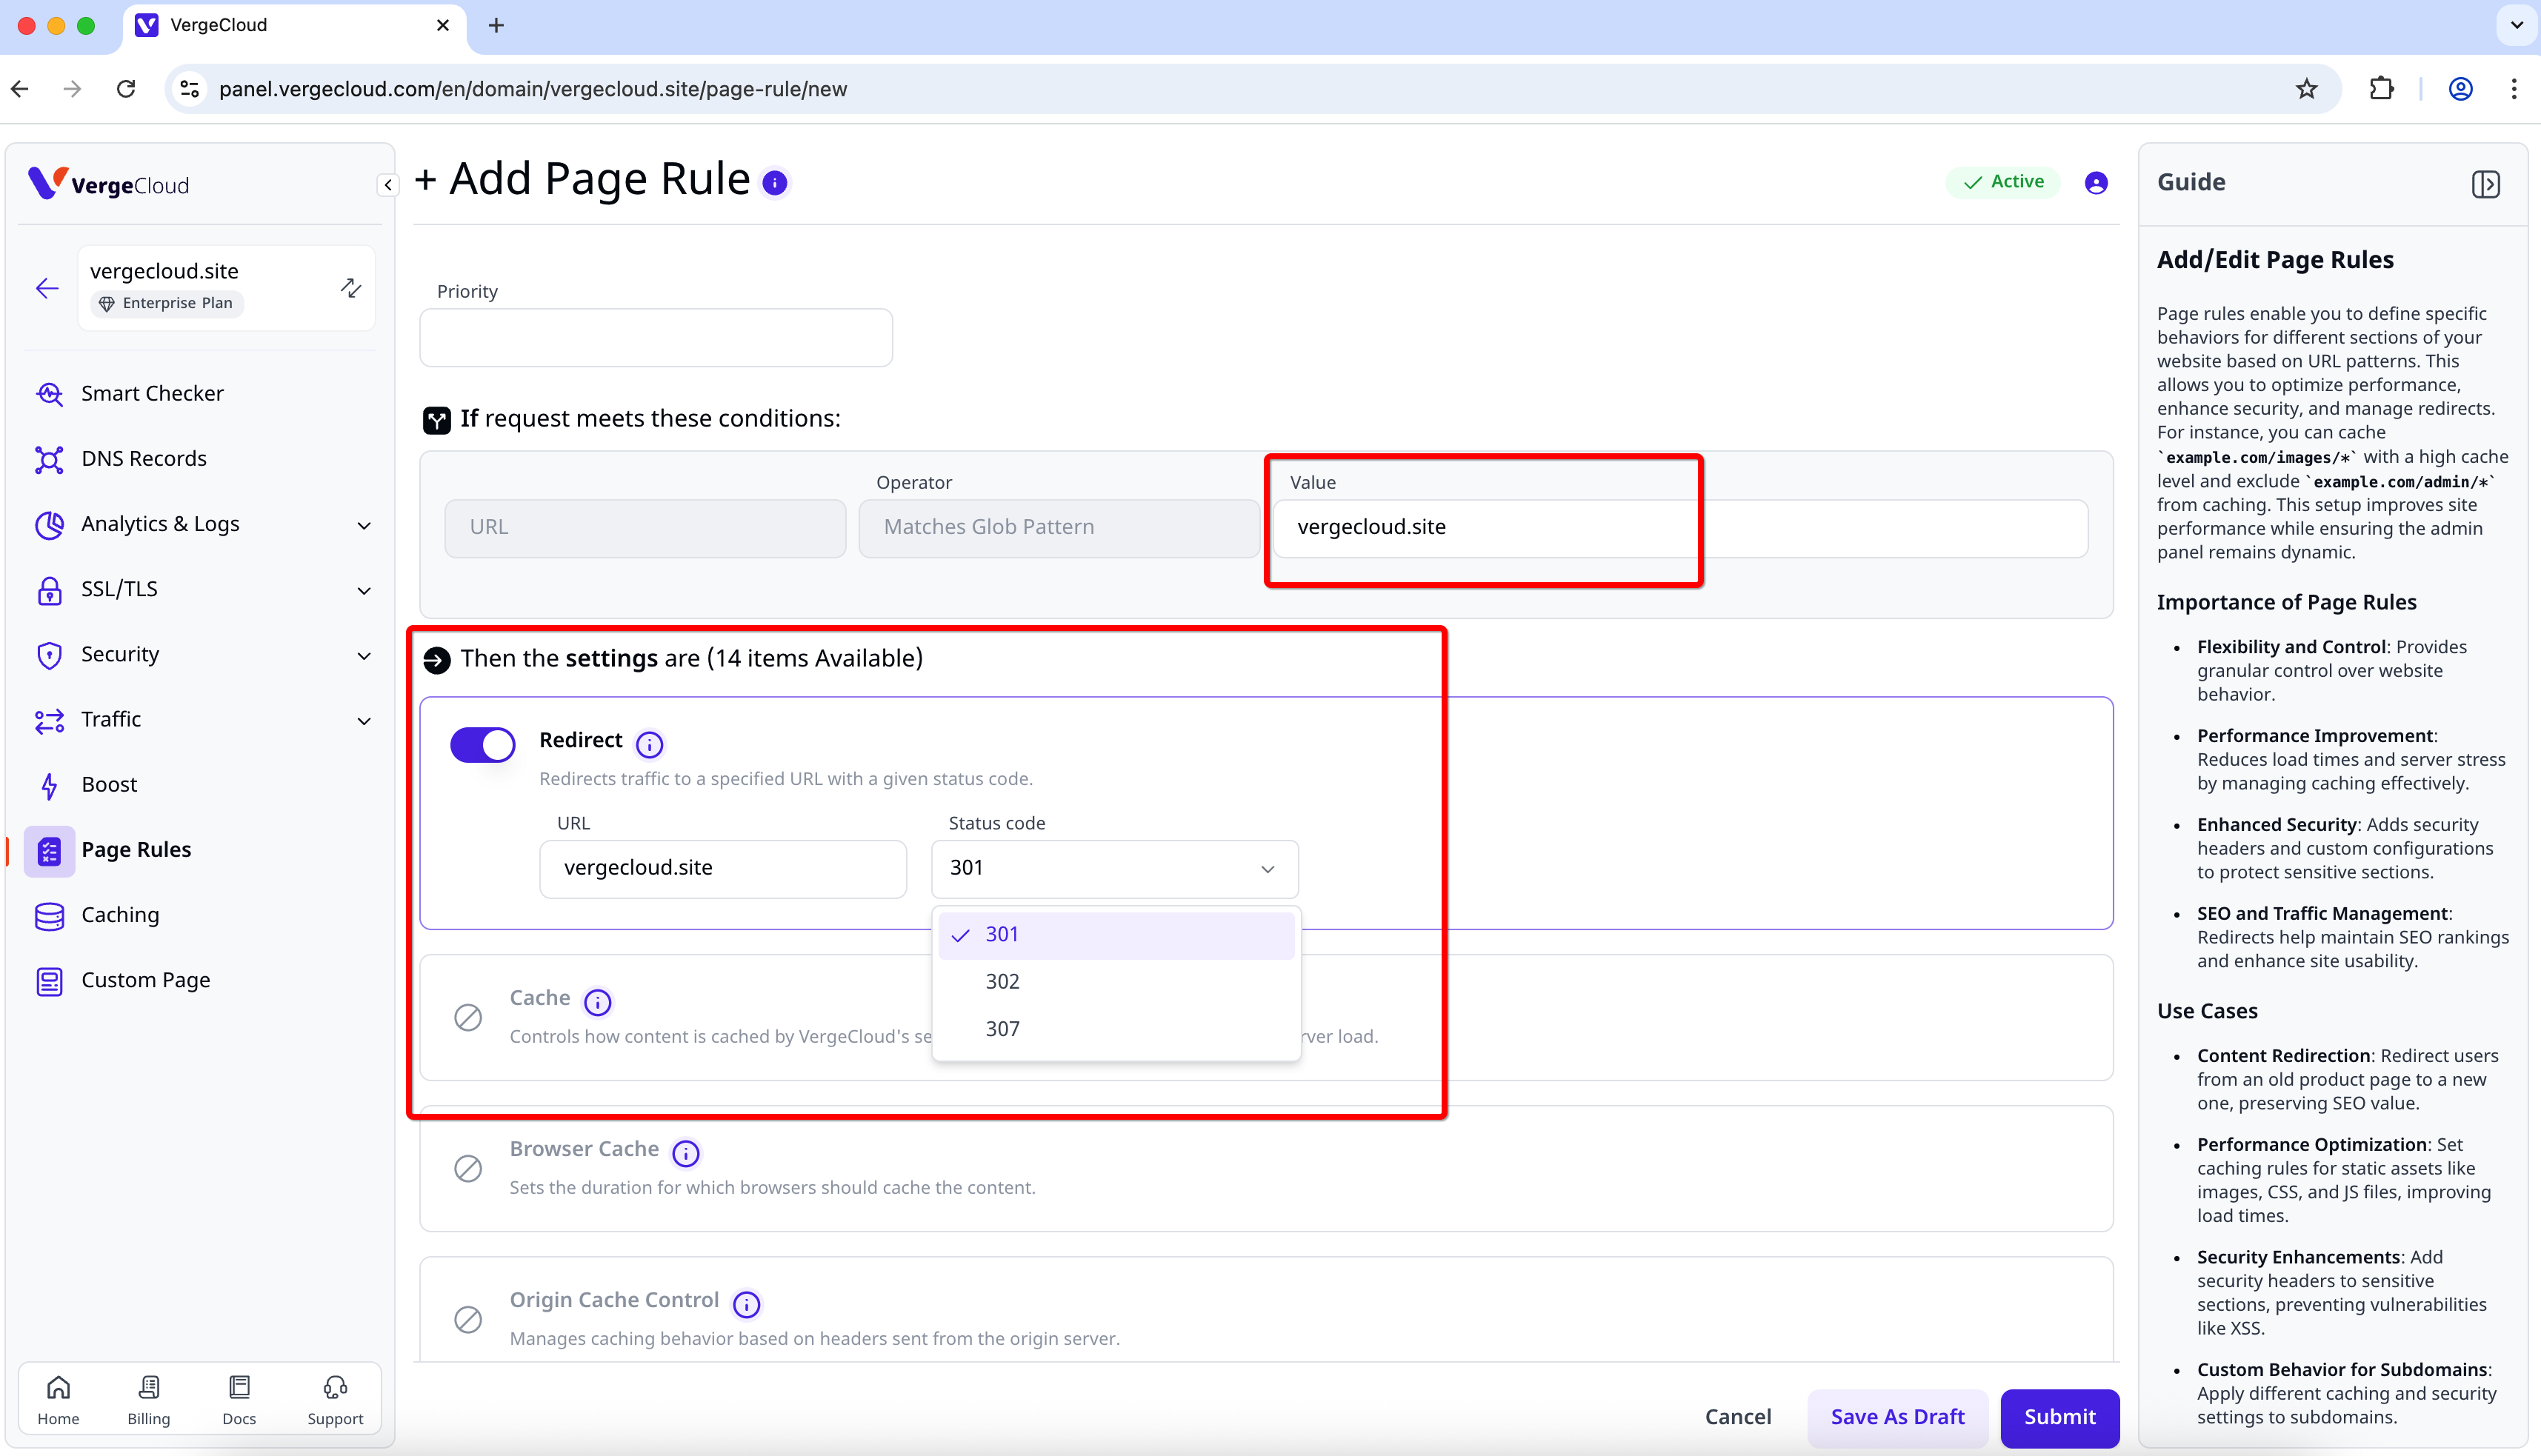Viewport: 2541px width, 1456px height.
Task: Reload the browser page
Action: coord(126,89)
